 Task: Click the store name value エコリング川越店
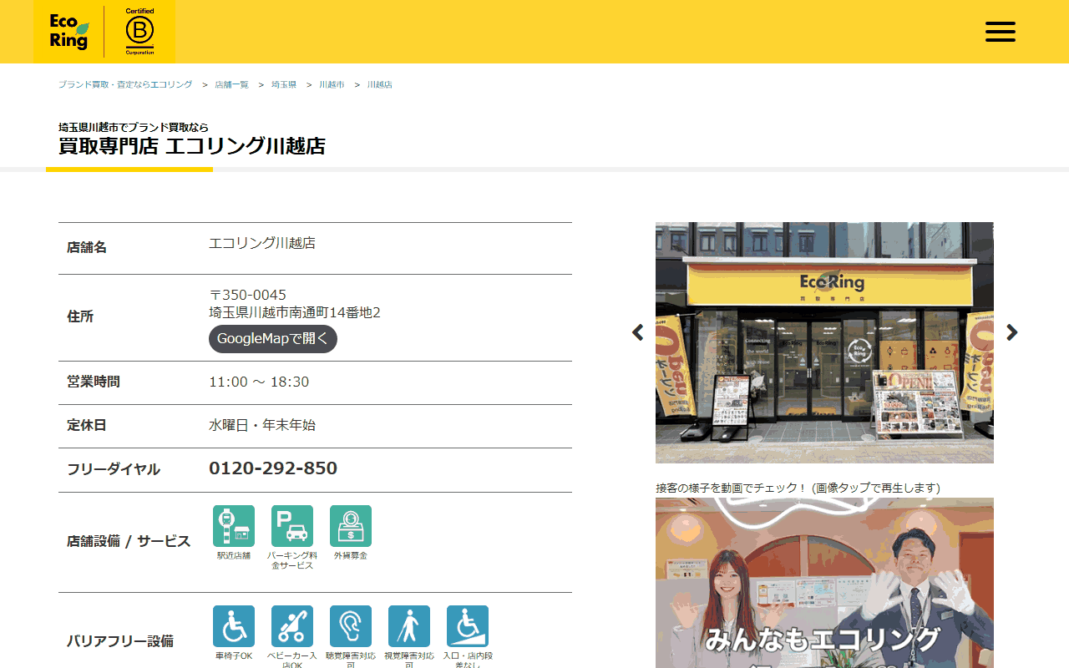[262, 244]
